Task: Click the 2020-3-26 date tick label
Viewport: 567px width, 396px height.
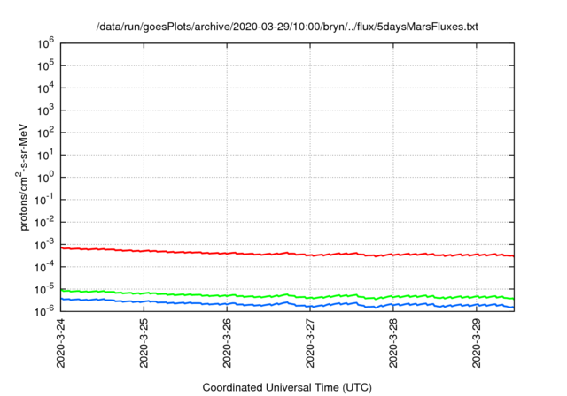Action: click(x=227, y=343)
